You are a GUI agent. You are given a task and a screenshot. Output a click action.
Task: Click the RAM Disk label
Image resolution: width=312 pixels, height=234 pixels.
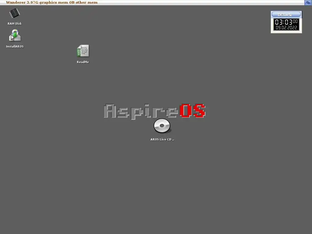[x=15, y=23]
